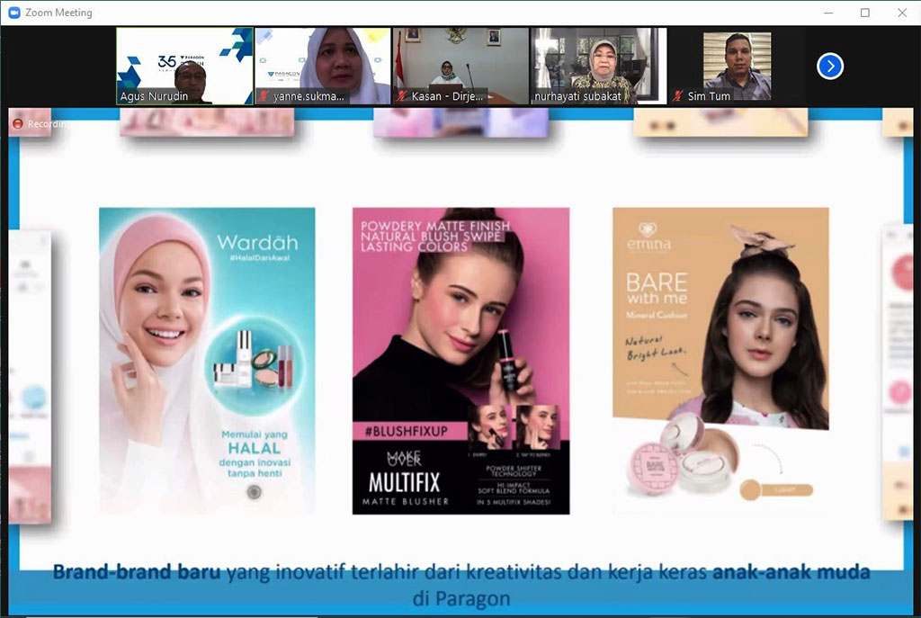This screenshot has height=618, width=921.
Task: Select Sim Tum's video thumbnail
Action: (x=738, y=66)
